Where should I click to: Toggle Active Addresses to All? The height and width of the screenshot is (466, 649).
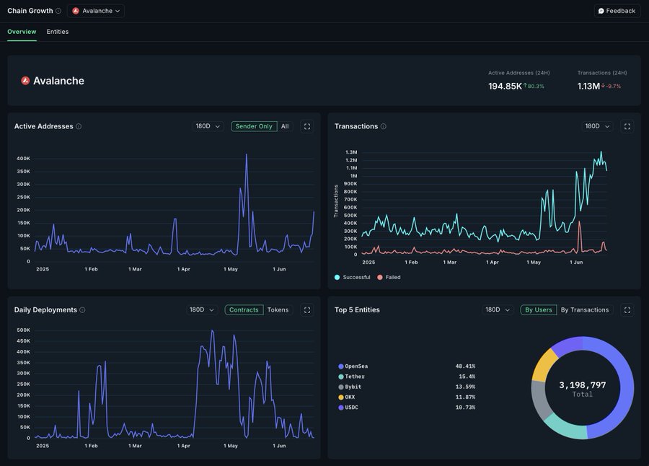tap(285, 126)
